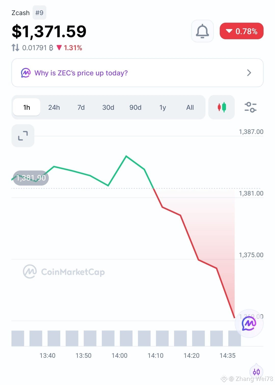Switch to candlestick chart view
Viewport: 275px width, 385px height.
(222, 107)
